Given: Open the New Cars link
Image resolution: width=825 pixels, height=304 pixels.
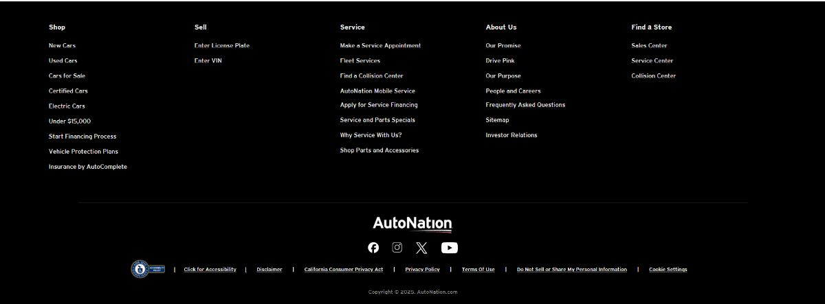Looking at the screenshot, I should coord(62,46).
